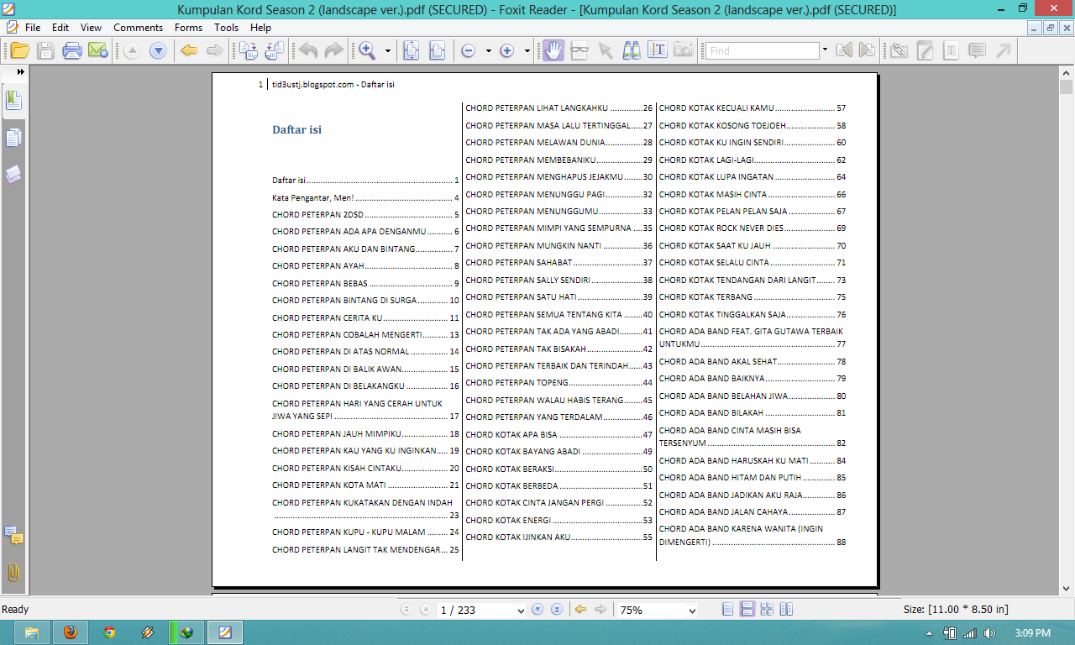Image resolution: width=1075 pixels, height=645 pixels.
Task: Click the undo arrow in the toolbar
Action: coord(308,51)
